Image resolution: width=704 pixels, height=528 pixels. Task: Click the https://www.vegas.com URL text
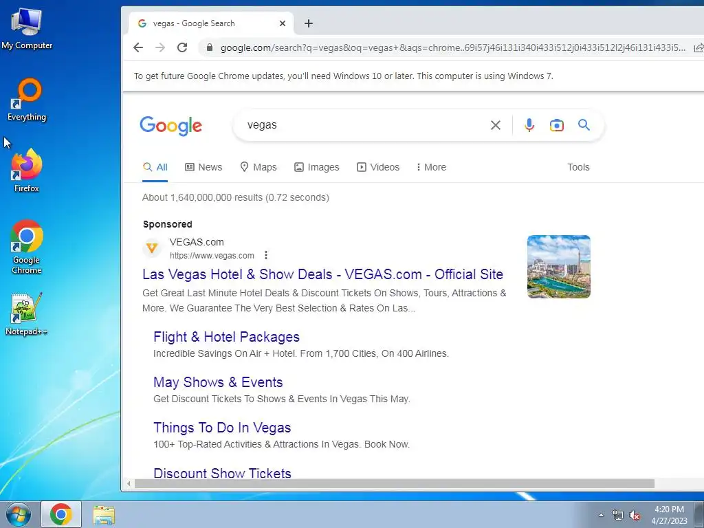(x=212, y=256)
